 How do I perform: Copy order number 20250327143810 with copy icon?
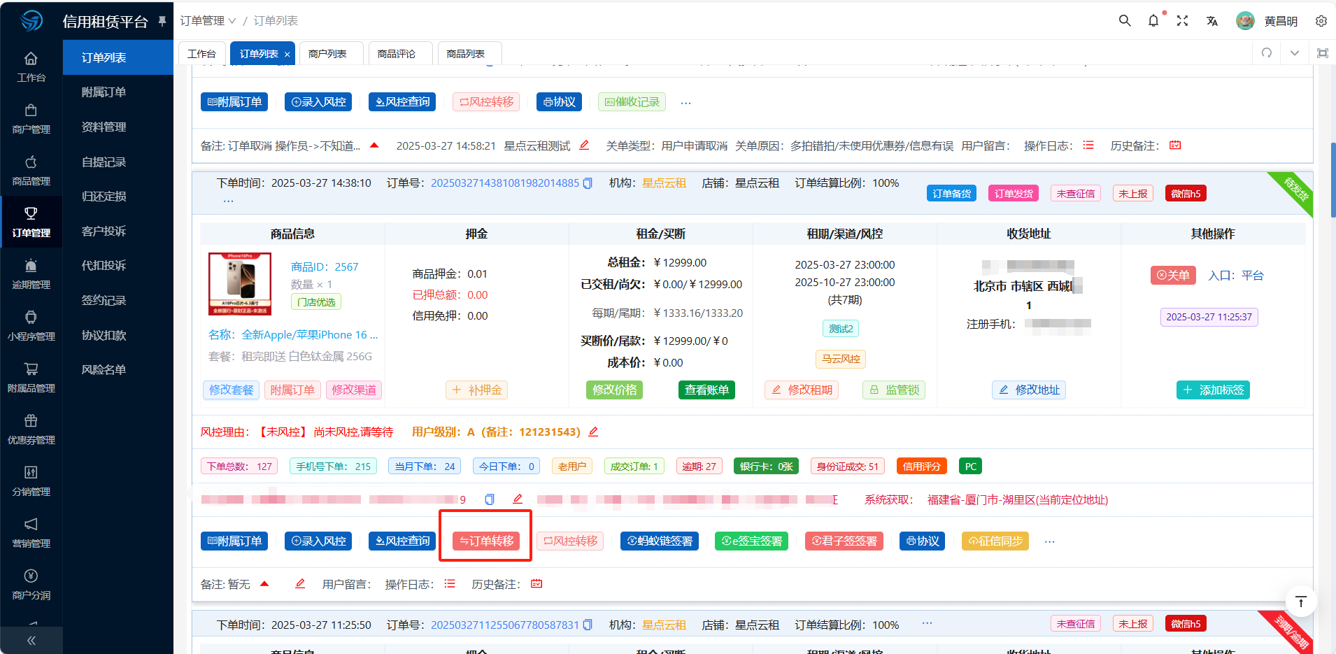[588, 183]
